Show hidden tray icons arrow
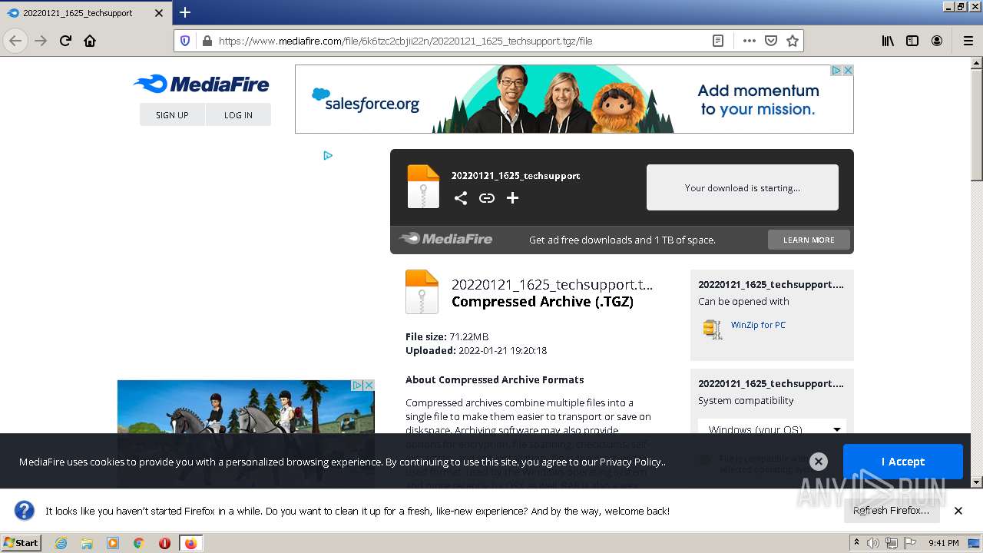Image resolution: width=983 pixels, height=553 pixels. [857, 542]
